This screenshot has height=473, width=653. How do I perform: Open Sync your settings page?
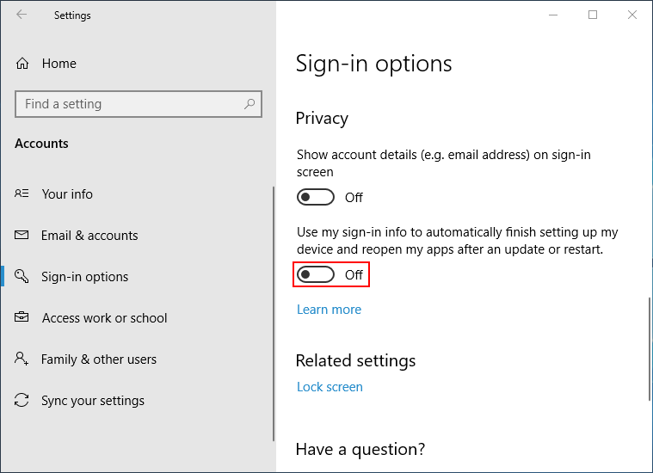click(x=93, y=401)
